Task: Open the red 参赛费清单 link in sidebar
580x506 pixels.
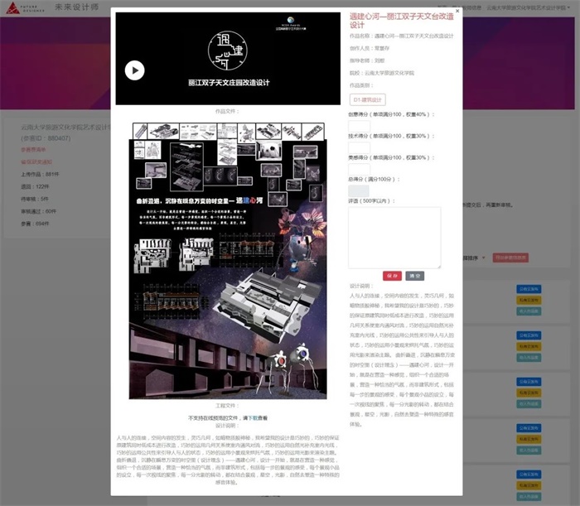Action: 33,150
